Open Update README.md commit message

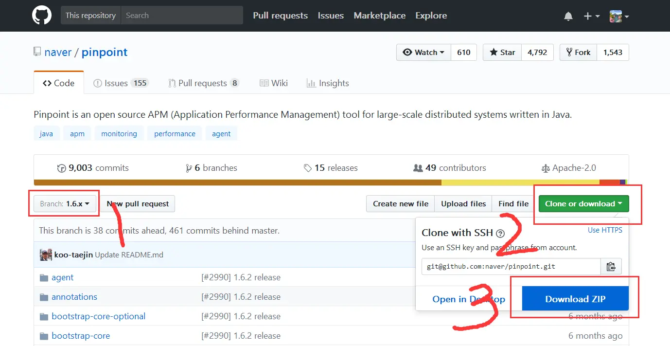coord(129,255)
